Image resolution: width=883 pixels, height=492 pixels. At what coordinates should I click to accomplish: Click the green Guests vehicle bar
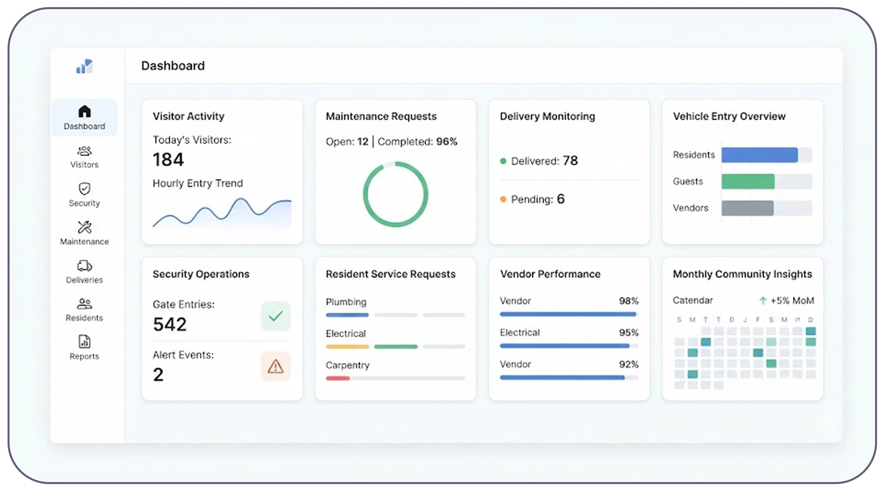pyautogui.click(x=748, y=181)
